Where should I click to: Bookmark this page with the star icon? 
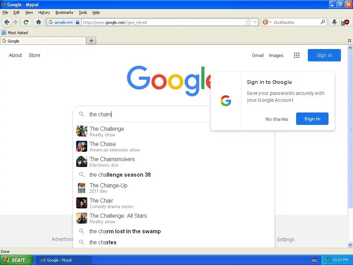(248, 22)
